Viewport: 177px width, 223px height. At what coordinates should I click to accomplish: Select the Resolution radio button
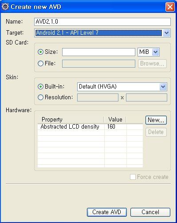click(40, 97)
